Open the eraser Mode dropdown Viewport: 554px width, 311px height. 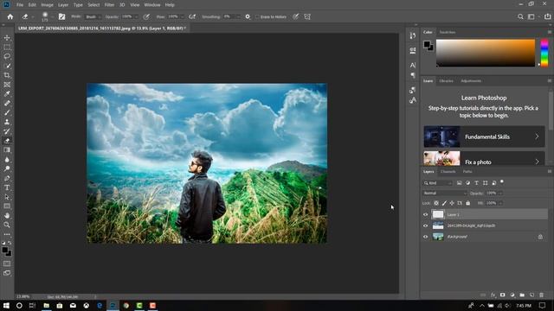pyautogui.click(x=93, y=16)
